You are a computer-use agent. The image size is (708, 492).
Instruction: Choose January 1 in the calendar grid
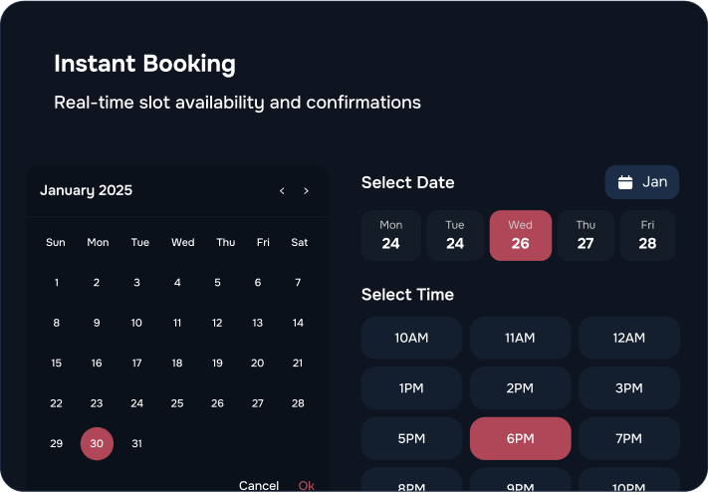57,283
